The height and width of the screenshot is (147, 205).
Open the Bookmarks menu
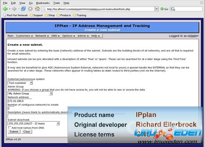tap(43, 3)
